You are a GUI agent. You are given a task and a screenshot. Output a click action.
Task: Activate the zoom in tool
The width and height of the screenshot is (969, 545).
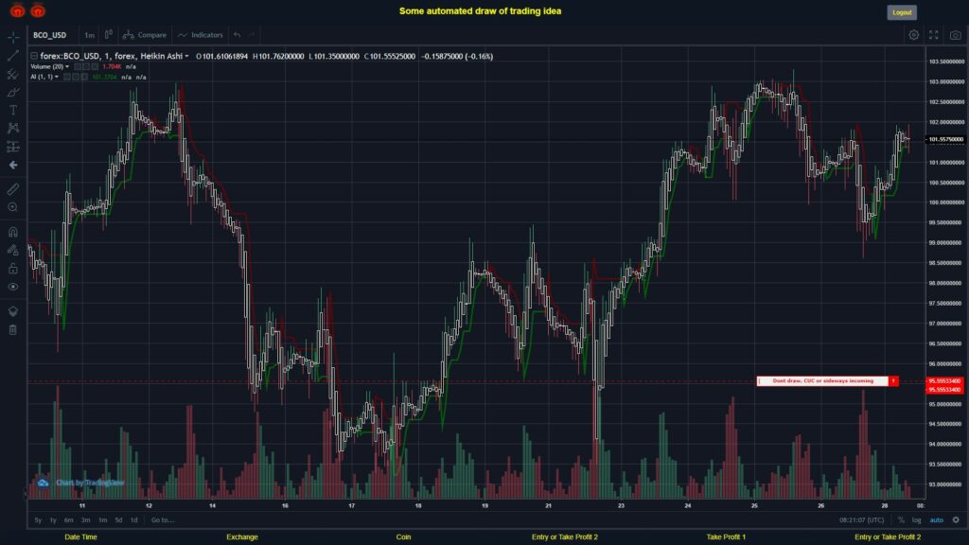pyautogui.click(x=13, y=207)
